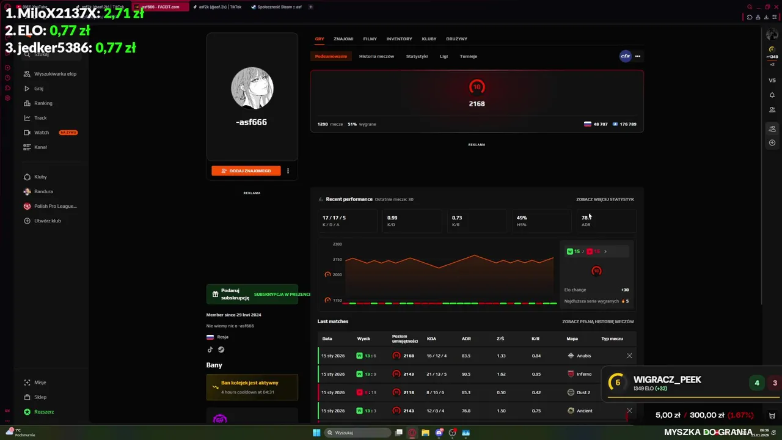Viewport: 782px width, 440px height.
Task: Open the notifications bell
Action: (x=772, y=95)
